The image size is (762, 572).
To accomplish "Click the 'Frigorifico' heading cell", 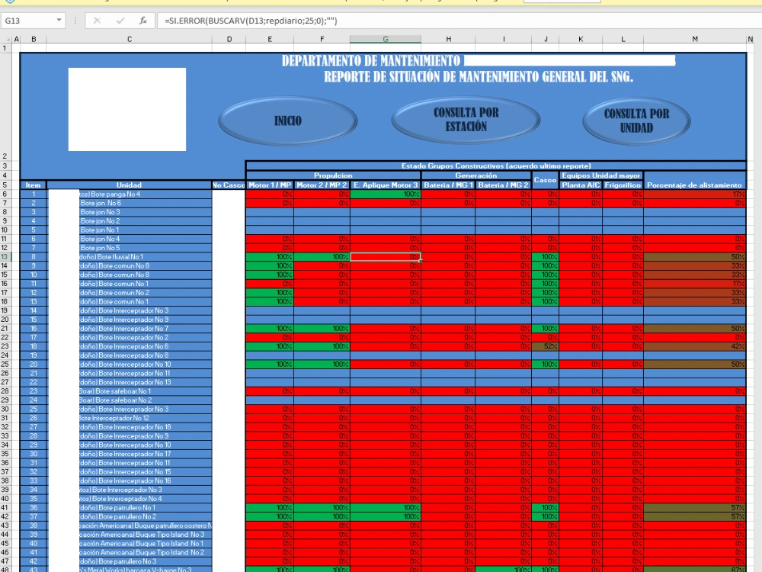I will (x=623, y=185).
